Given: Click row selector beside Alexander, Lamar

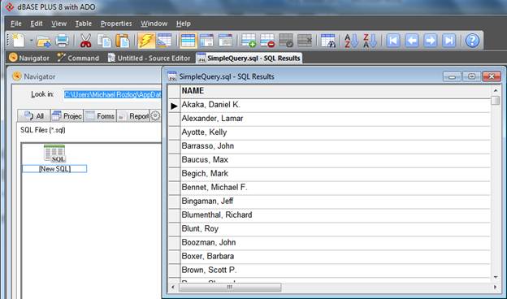Looking at the screenshot, I should (174, 119).
